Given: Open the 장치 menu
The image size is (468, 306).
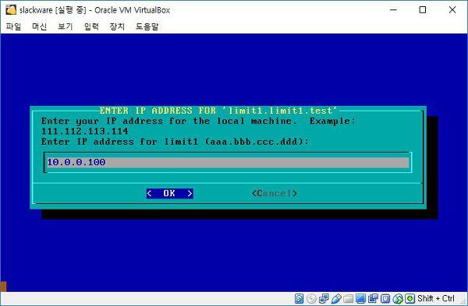Looking at the screenshot, I should 117,26.
